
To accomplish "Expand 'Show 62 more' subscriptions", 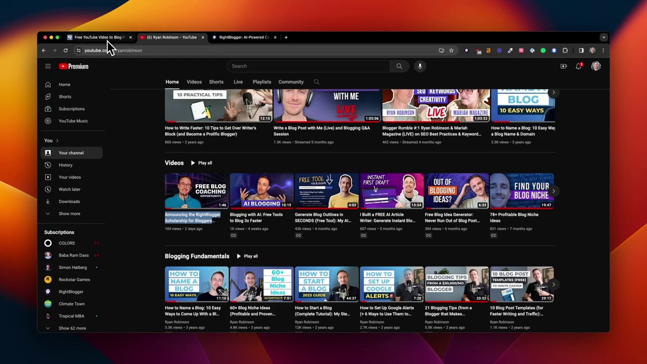I will (x=72, y=328).
